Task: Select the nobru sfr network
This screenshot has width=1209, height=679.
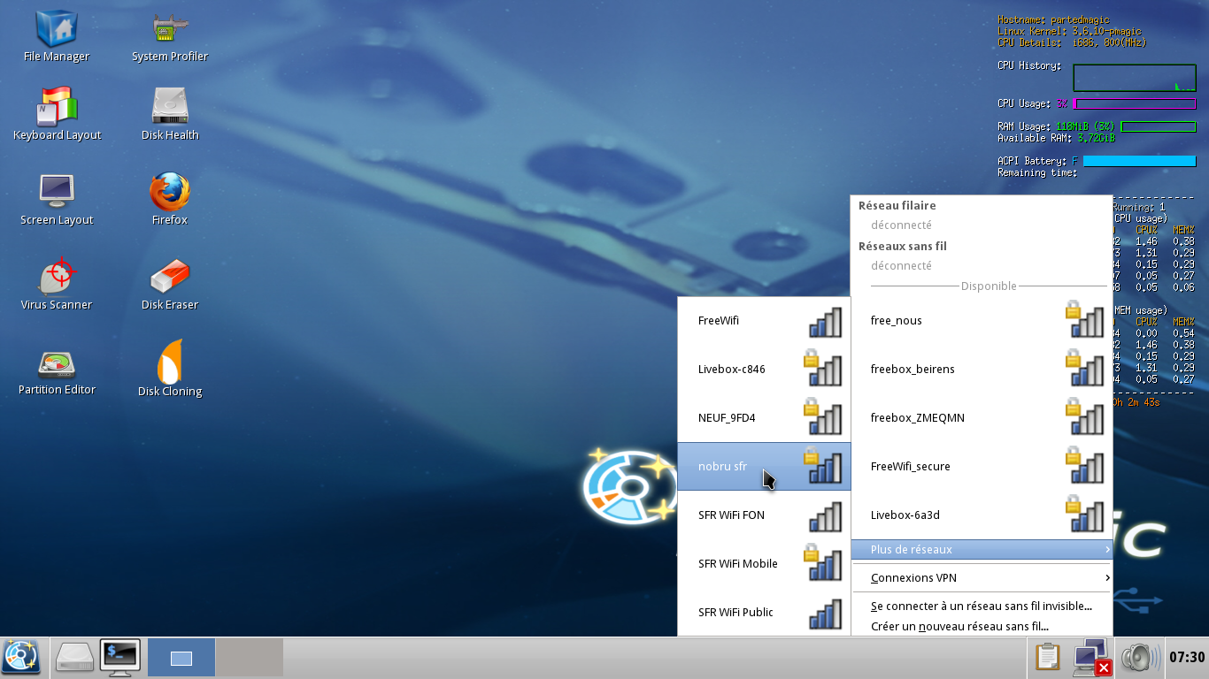Action: coord(764,466)
